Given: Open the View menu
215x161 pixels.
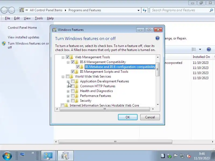Looking at the screenshot, I should [x=27, y=18].
